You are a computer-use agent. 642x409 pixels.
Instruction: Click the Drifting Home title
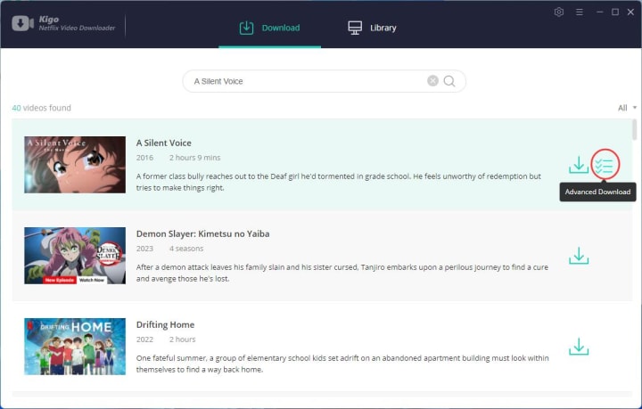(x=166, y=324)
